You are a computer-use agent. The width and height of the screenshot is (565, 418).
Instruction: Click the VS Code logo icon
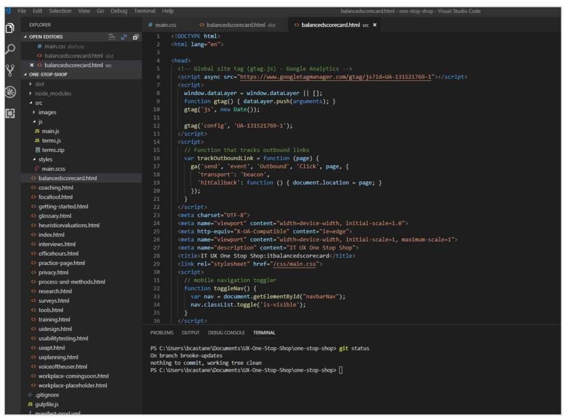(x=8, y=11)
